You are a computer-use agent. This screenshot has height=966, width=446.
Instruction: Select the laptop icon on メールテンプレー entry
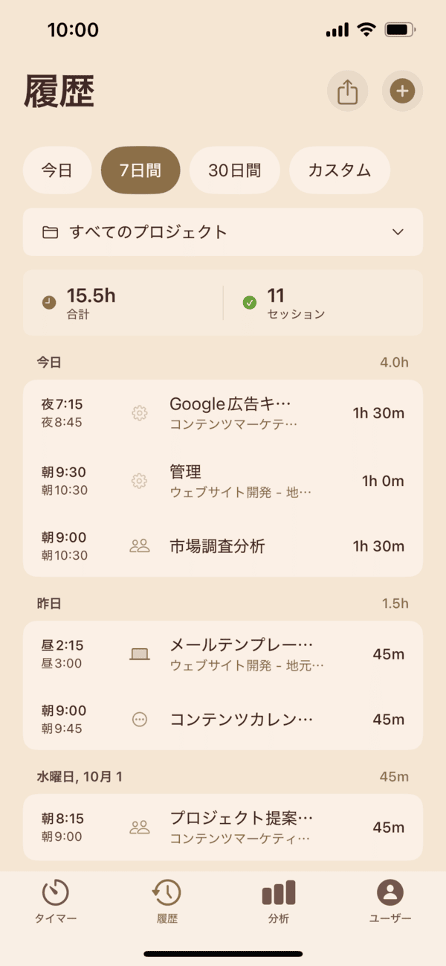click(140, 654)
